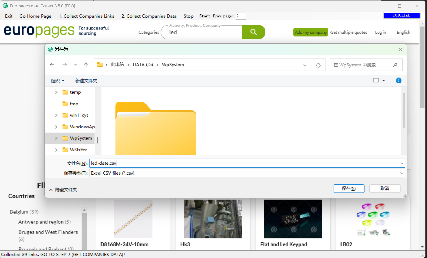Screen dimensions: 427x258
Task: Click the 保存(S) save button
Action: (349, 189)
